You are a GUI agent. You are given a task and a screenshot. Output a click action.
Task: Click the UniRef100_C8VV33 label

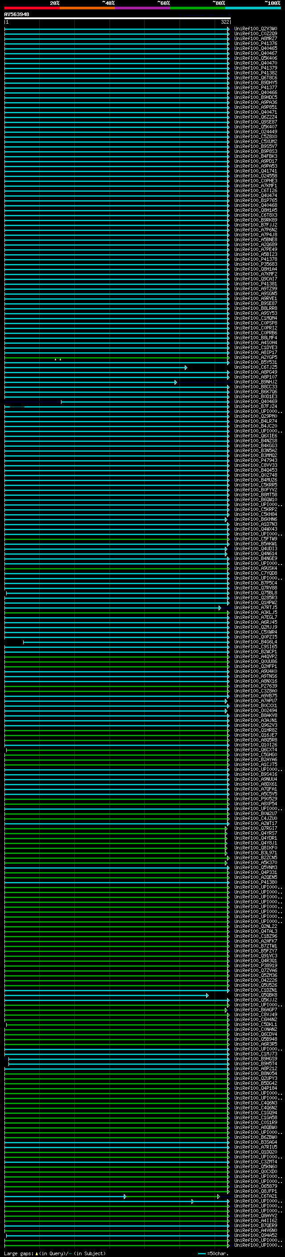point(256,465)
